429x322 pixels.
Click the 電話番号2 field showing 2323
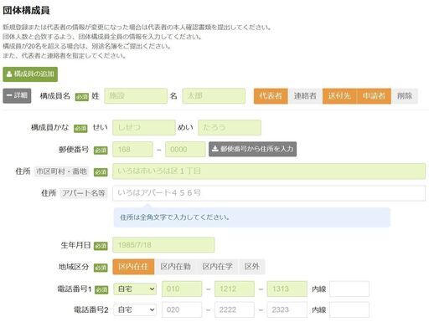pyautogui.click(x=287, y=309)
